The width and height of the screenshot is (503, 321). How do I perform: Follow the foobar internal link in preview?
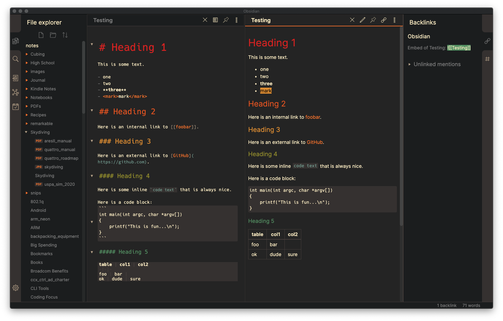(313, 117)
